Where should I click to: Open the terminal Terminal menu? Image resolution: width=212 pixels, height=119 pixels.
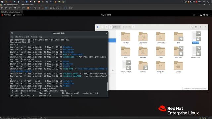(34, 37)
